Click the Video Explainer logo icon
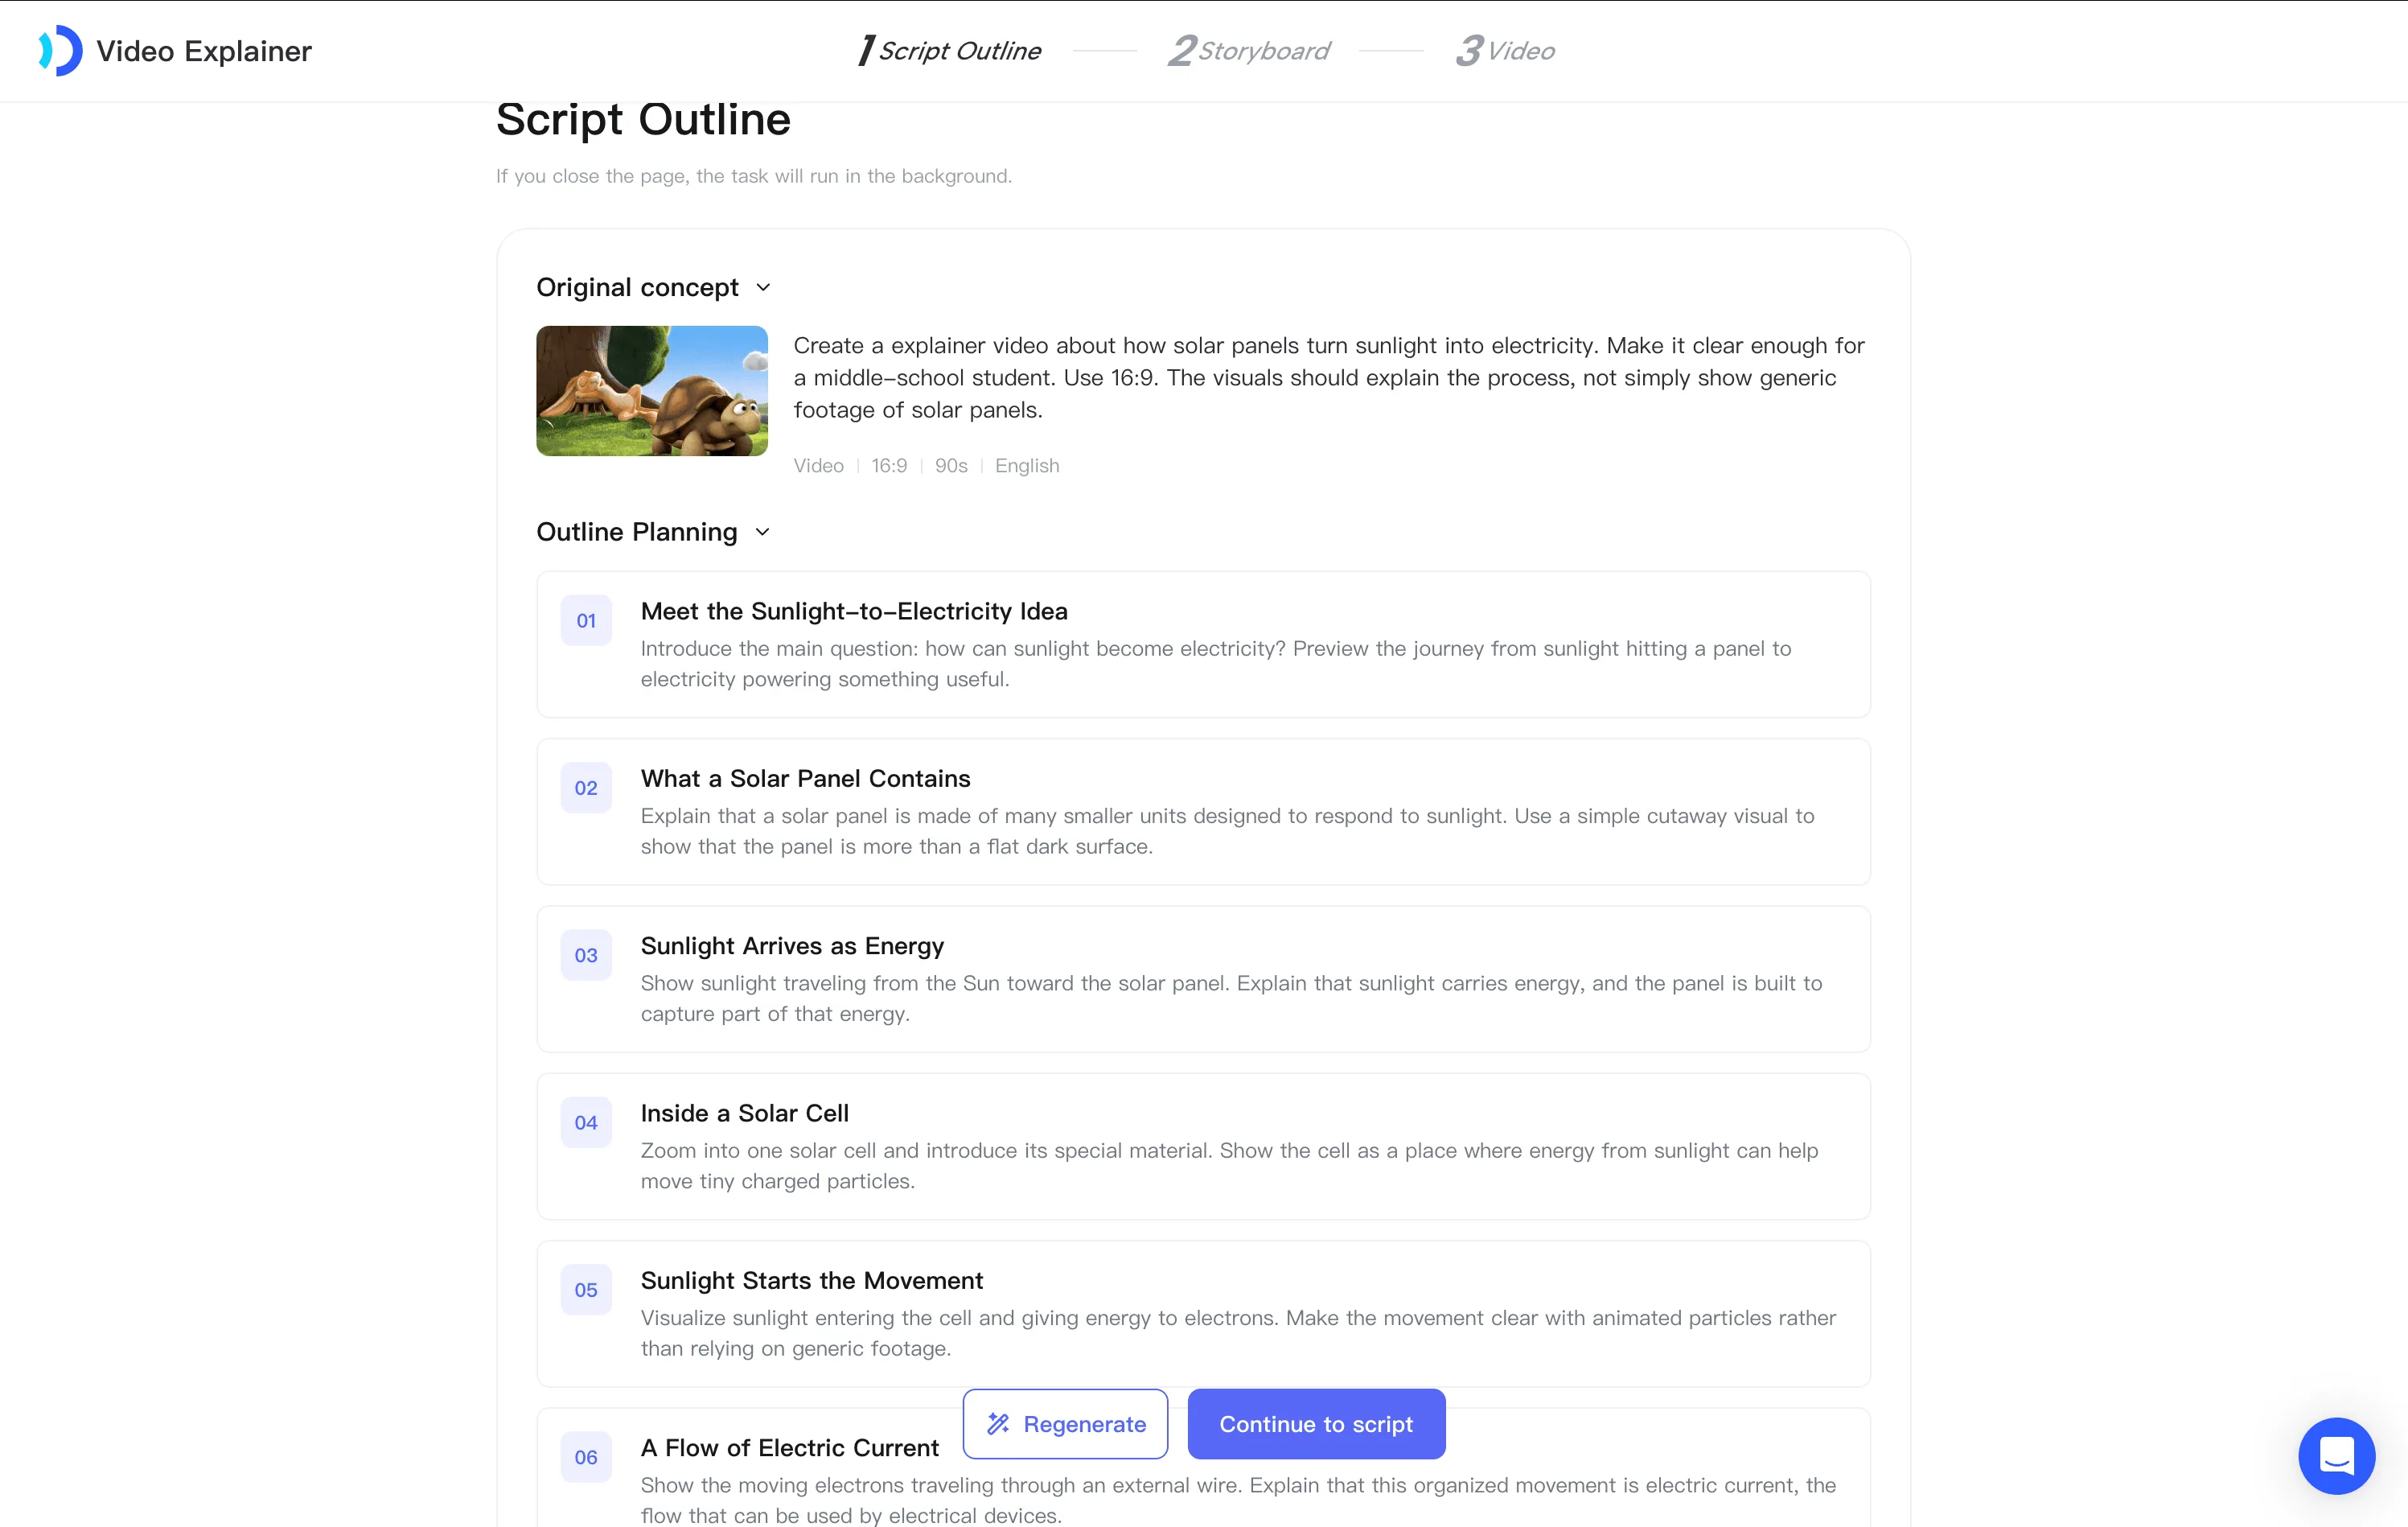The height and width of the screenshot is (1527, 2408). point(60,50)
